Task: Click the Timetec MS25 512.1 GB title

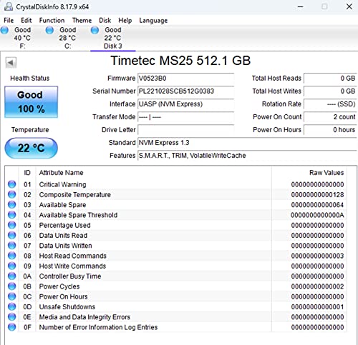Action: 180,61
